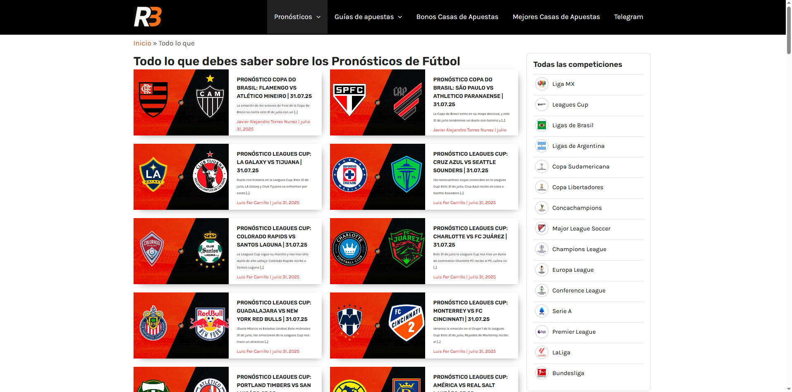792x392 pixels.
Task: Open LA Galaxy vs Tijuana headline
Action: click(x=274, y=162)
